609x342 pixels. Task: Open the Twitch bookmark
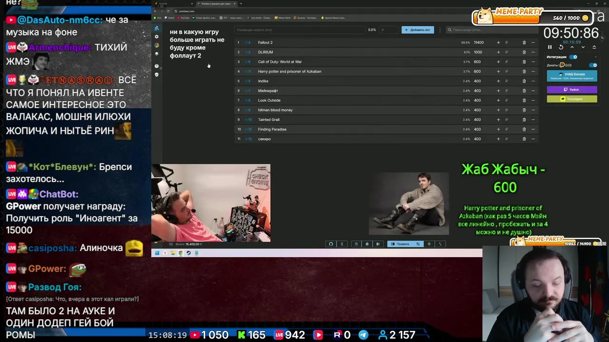[x=169, y=18]
